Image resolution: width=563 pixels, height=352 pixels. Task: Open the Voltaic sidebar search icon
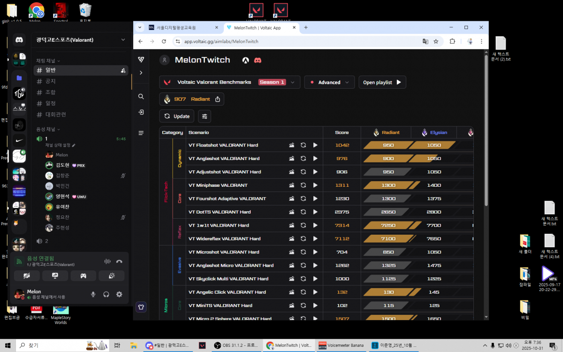[141, 96]
